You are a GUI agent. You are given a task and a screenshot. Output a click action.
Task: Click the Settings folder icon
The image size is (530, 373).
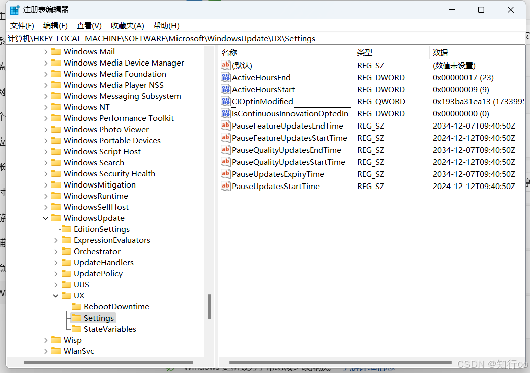pos(76,318)
